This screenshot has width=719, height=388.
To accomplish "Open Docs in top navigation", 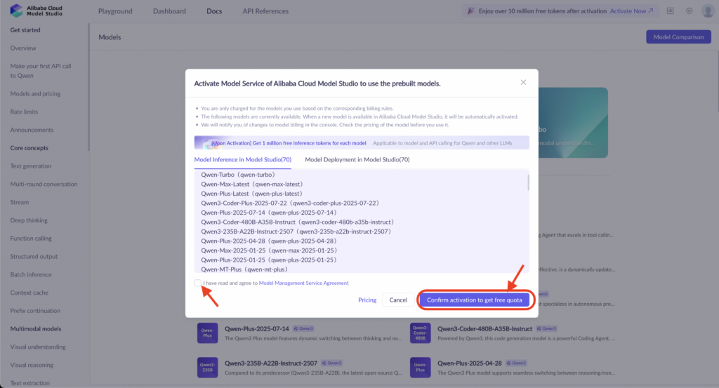I will (214, 11).
